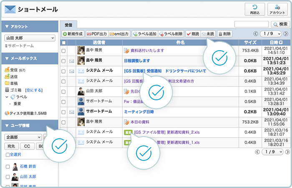Image resolution: width=292 pixels, height=188 pixels.
Task: Go to next page in bottom pager
Action: click(287, 152)
